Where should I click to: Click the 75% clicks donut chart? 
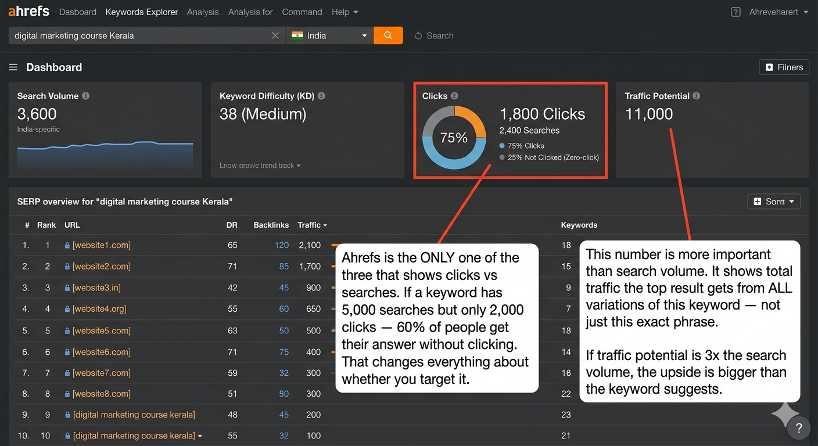[454, 138]
